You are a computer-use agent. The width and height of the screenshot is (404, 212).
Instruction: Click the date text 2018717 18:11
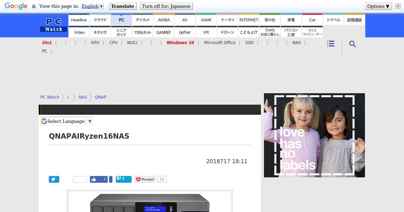[227, 162]
